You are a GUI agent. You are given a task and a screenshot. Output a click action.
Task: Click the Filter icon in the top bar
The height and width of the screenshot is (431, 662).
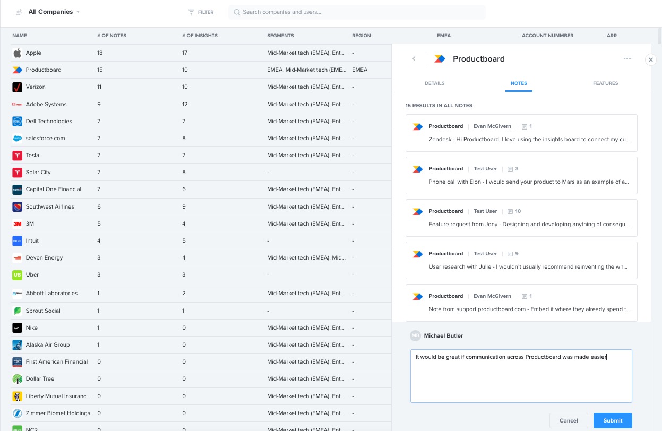click(x=190, y=12)
